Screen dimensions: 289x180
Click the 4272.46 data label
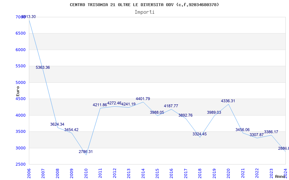tap(114, 103)
